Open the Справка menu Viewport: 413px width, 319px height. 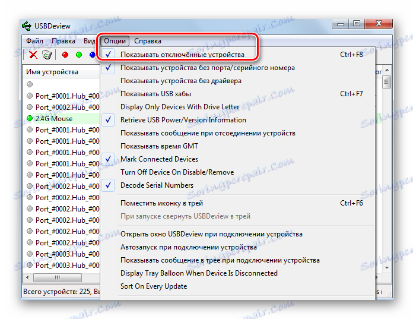(x=148, y=41)
